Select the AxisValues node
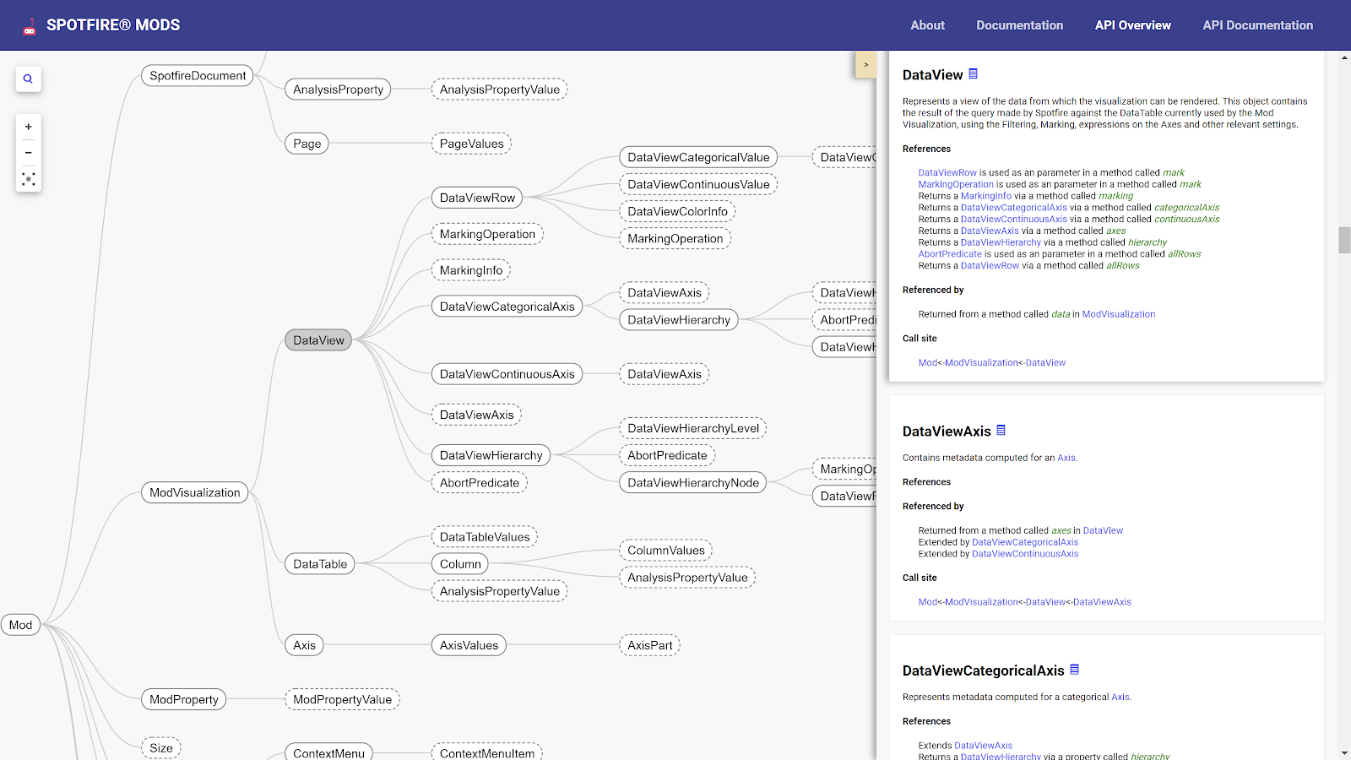The image size is (1351, 760). (x=469, y=645)
